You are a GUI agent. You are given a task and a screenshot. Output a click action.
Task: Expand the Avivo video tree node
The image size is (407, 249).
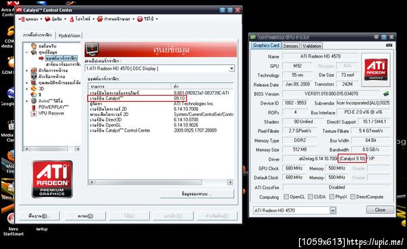pyautogui.click(x=26, y=100)
